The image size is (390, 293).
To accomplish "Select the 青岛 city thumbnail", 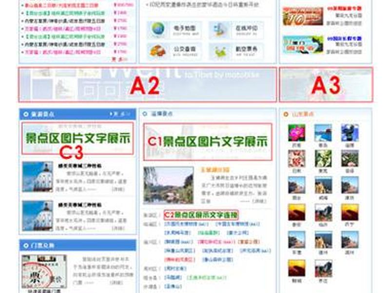I will (x=323, y=133).
